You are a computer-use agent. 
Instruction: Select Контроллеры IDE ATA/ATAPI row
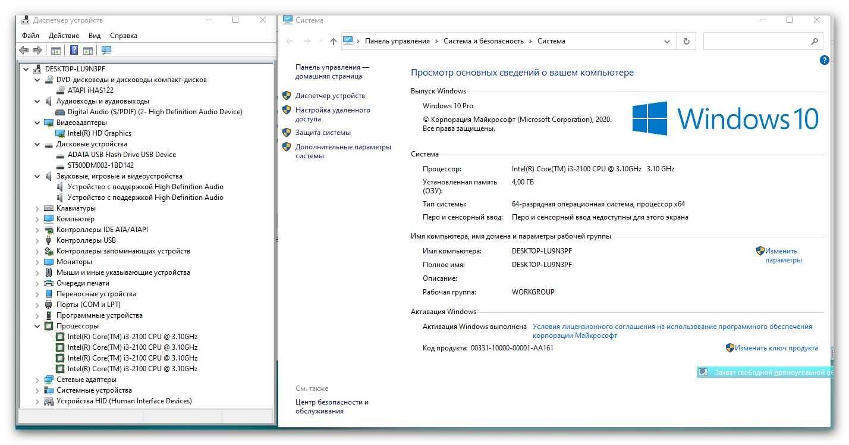[102, 230]
